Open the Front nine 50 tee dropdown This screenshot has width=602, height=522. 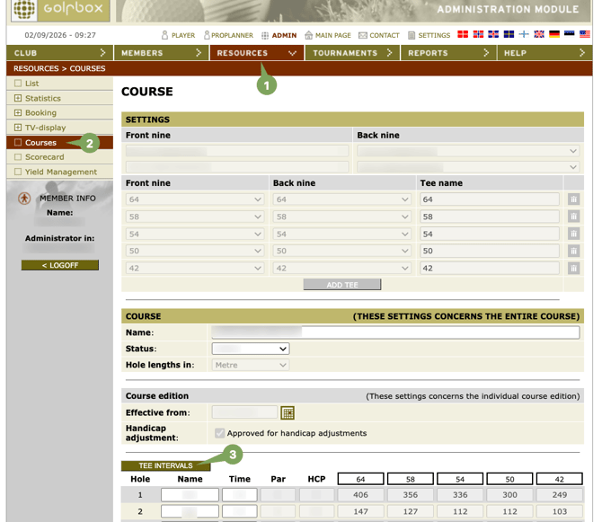(195, 251)
